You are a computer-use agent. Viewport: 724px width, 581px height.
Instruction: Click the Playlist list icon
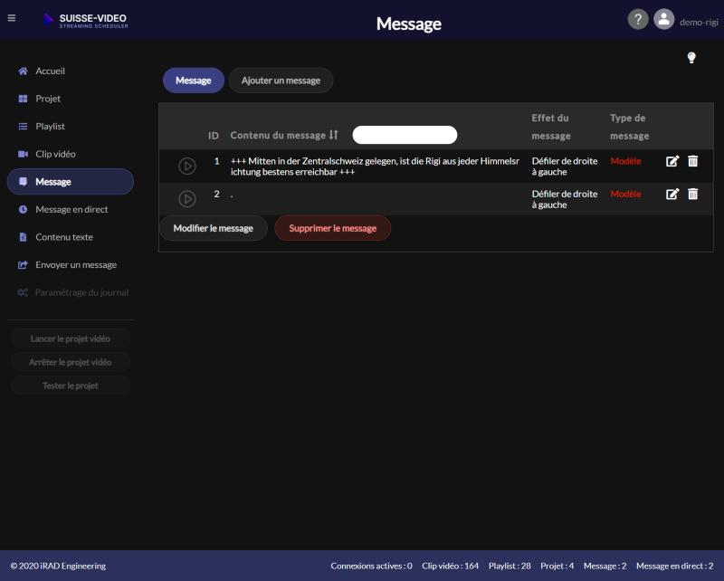[x=23, y=127]
